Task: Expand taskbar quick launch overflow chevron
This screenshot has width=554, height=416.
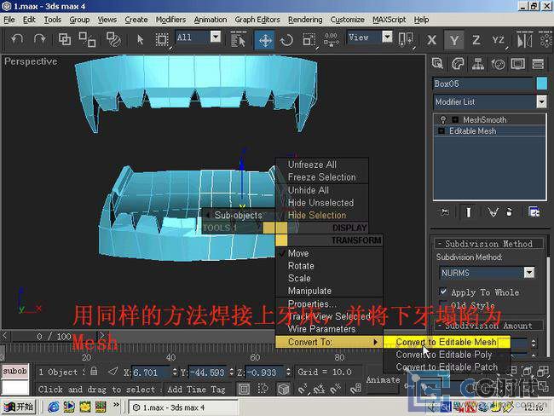Action: (x=116, y=405)
